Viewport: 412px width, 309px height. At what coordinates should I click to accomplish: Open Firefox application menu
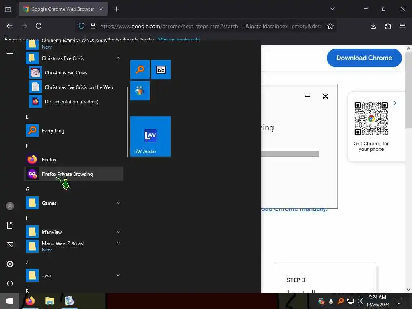402,26
